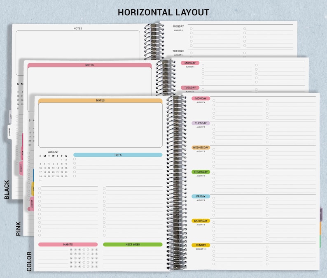Click date 15 in the August mini calendar
This screenshot has height=278, width=327.
coord(62,168)
